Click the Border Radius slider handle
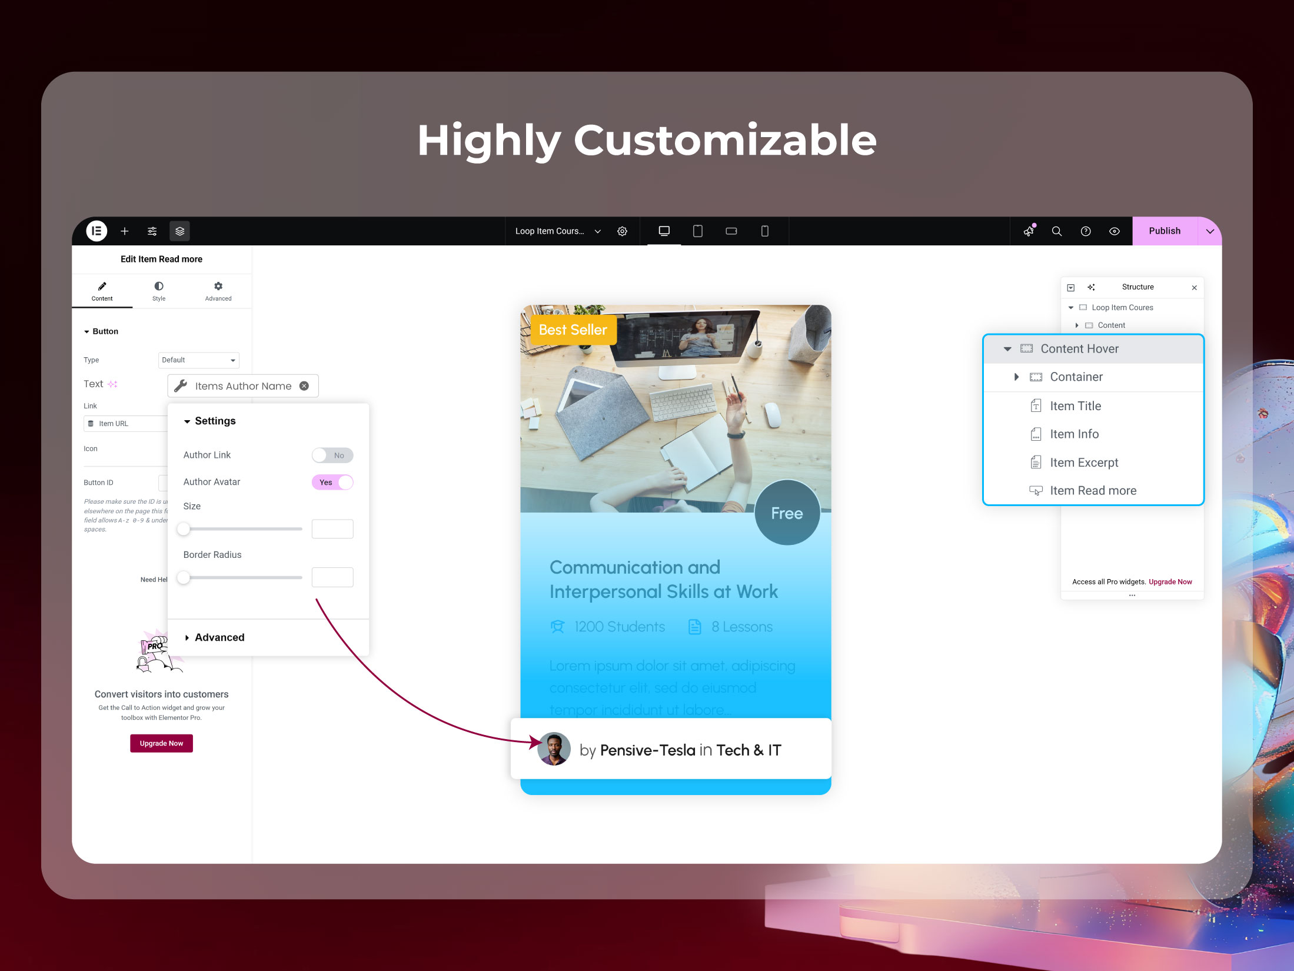Screen dimensions: 1294x971 (184, 578)
